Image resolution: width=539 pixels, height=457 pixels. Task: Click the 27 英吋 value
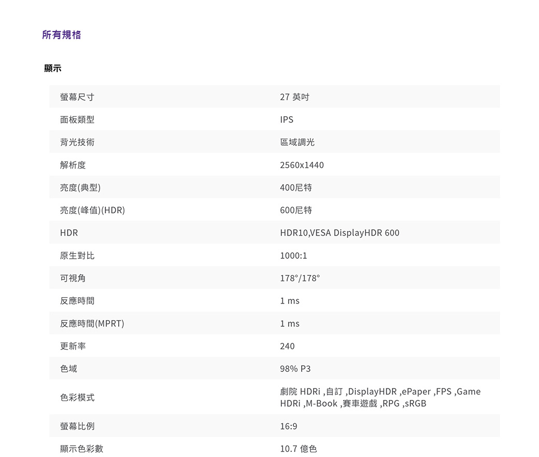294,97
